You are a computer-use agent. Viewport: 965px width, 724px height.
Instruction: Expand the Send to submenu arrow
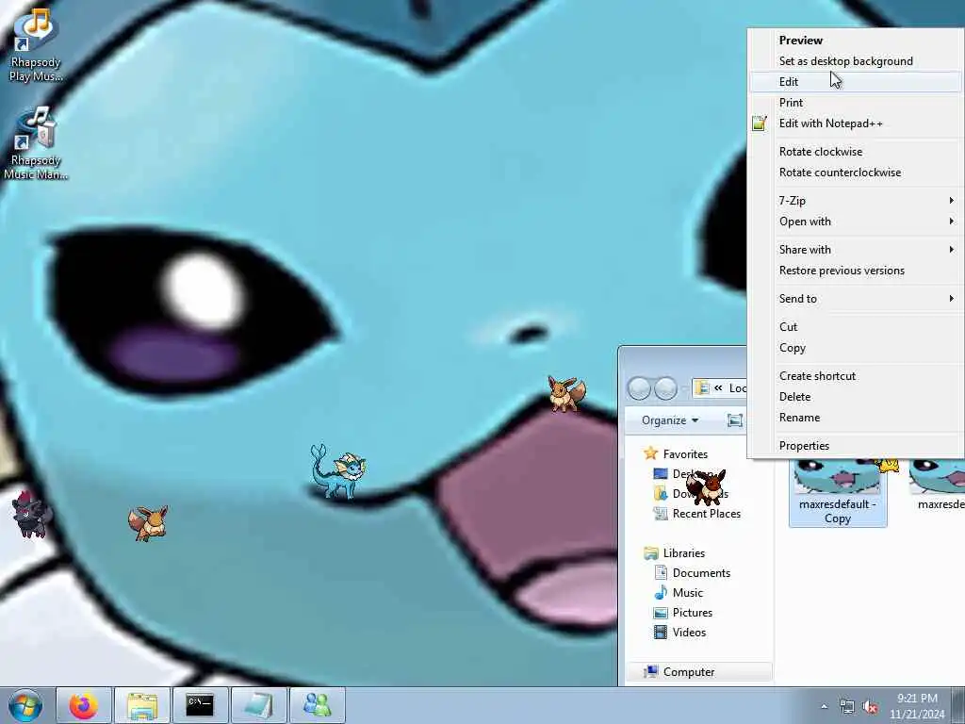952,299
